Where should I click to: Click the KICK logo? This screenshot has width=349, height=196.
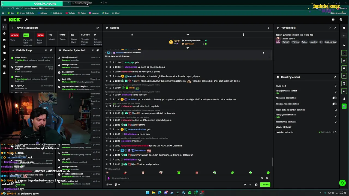(x=15, y=20)
